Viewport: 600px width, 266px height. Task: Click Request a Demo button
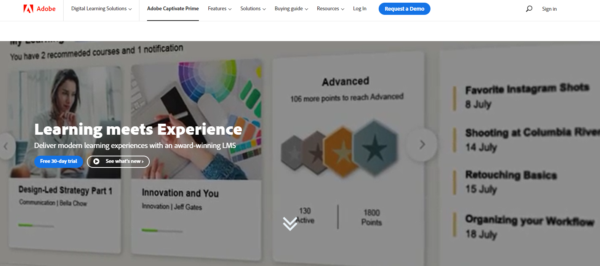pyautogui.click(x=405, y=9)
